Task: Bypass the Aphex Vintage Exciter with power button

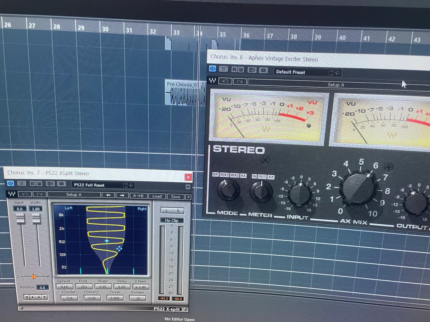Action: coord(212,68)
